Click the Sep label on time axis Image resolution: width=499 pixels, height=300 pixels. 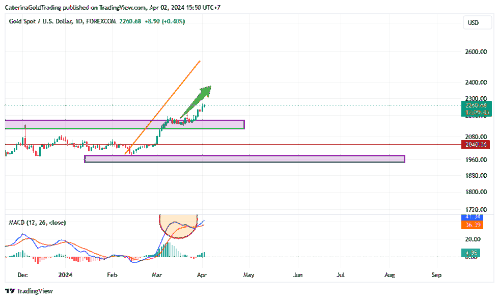click(436, 275)
